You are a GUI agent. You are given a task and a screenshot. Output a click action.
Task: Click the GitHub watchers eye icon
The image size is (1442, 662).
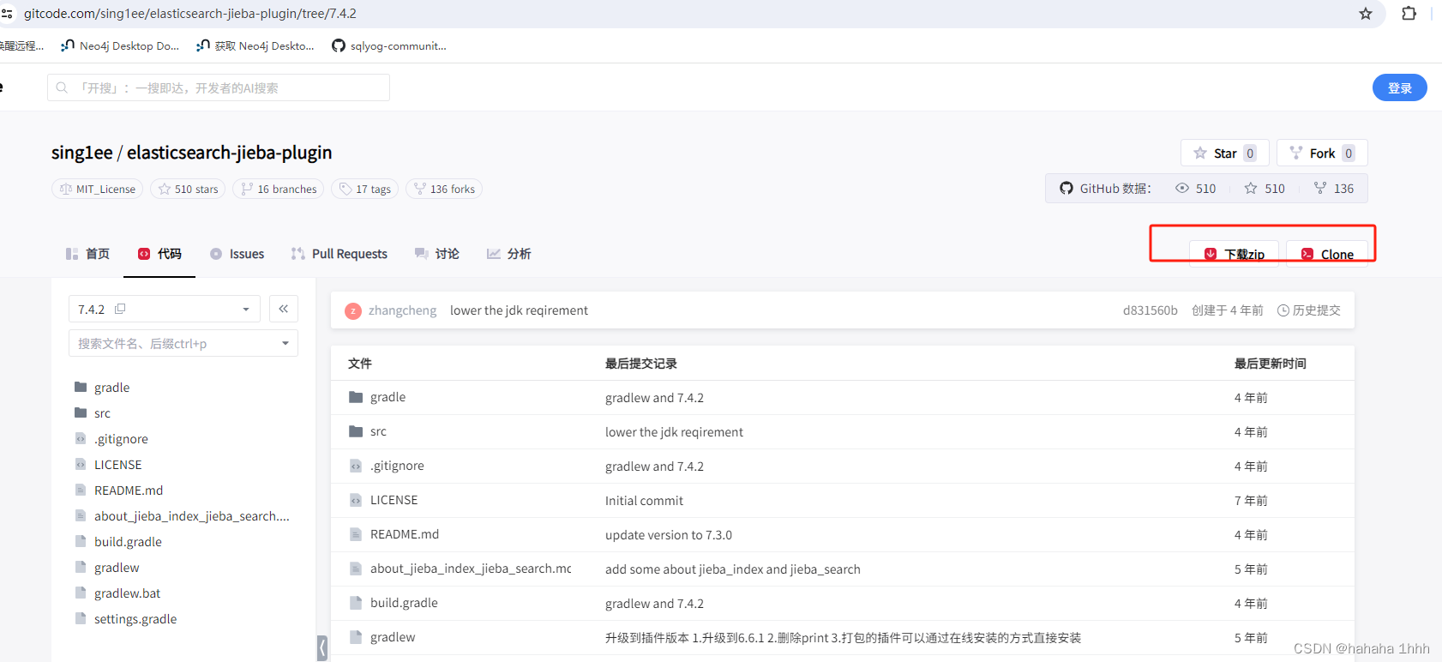pos(1181,188)
